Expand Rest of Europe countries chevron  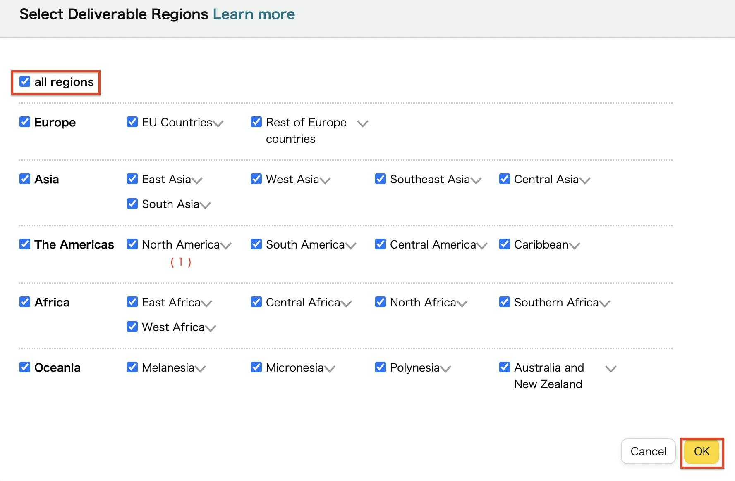click(x=363, y=123)
